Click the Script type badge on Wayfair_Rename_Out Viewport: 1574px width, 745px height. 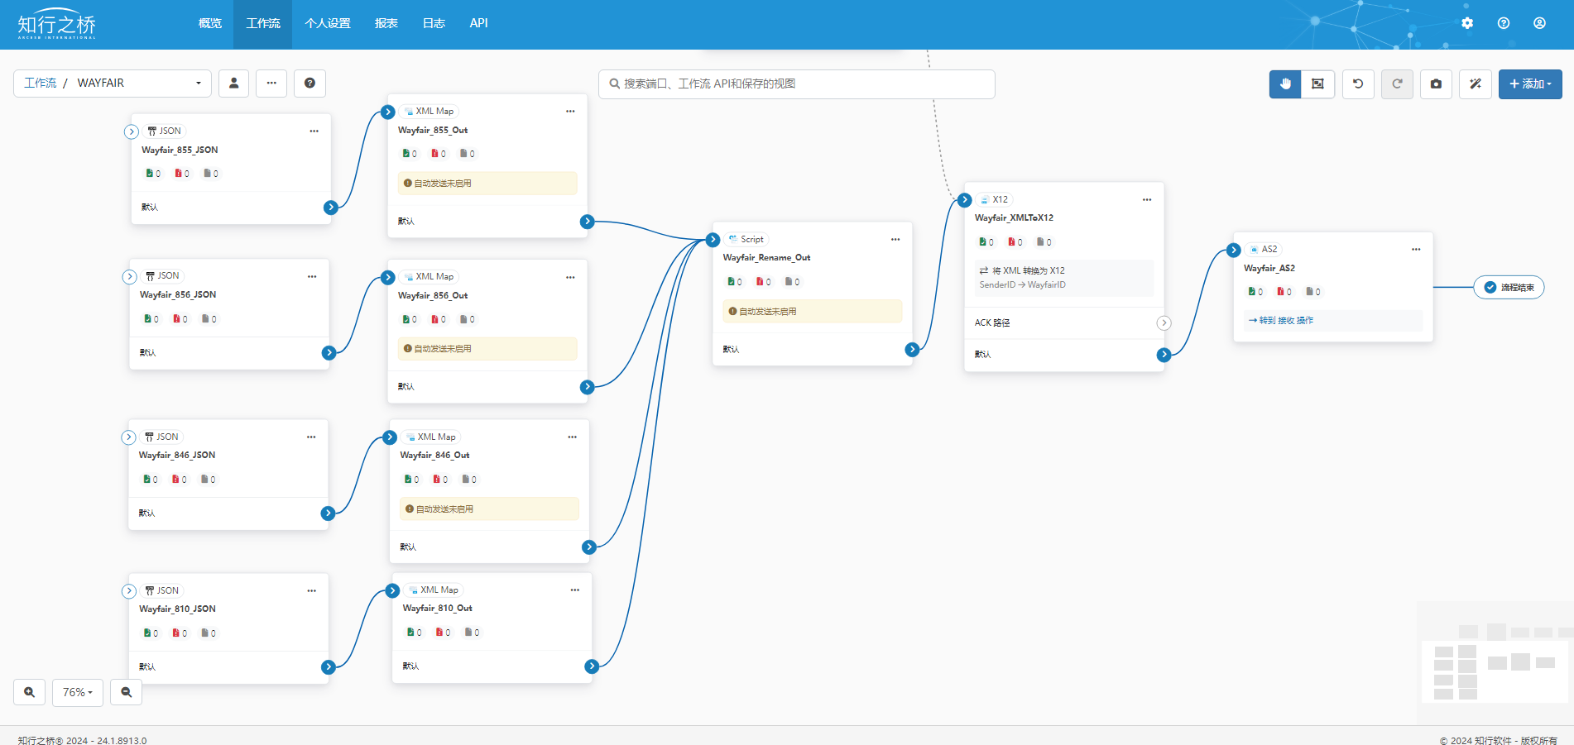[x=746, y=239]
